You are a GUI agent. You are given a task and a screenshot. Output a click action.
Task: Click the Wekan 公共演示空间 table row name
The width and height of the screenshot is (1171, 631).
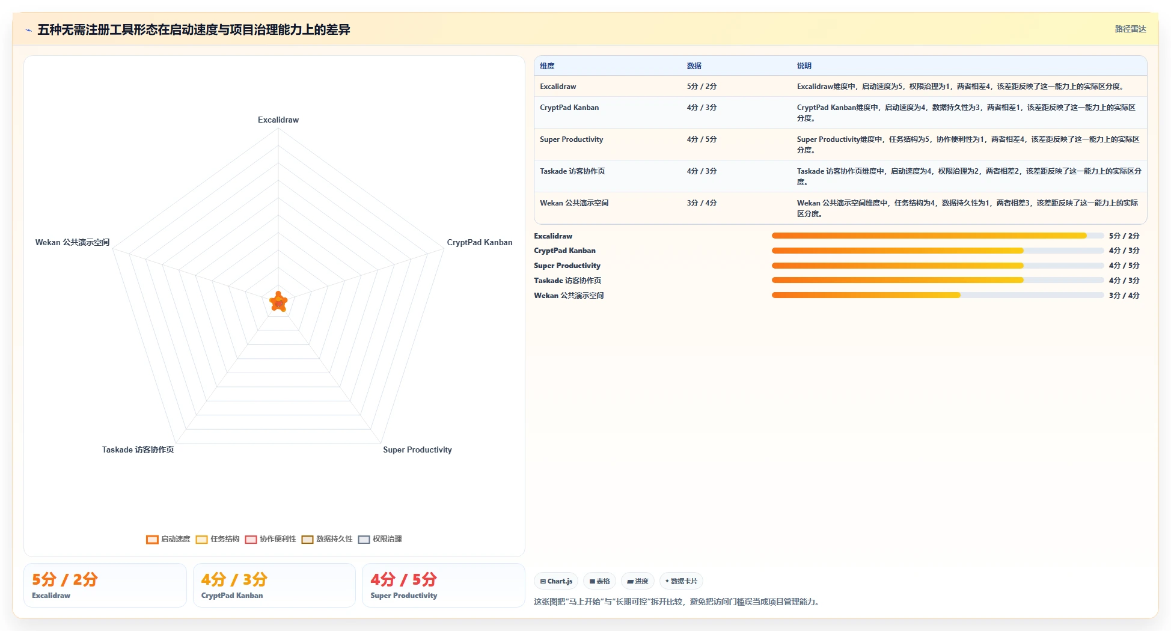(x=574, y=203)
